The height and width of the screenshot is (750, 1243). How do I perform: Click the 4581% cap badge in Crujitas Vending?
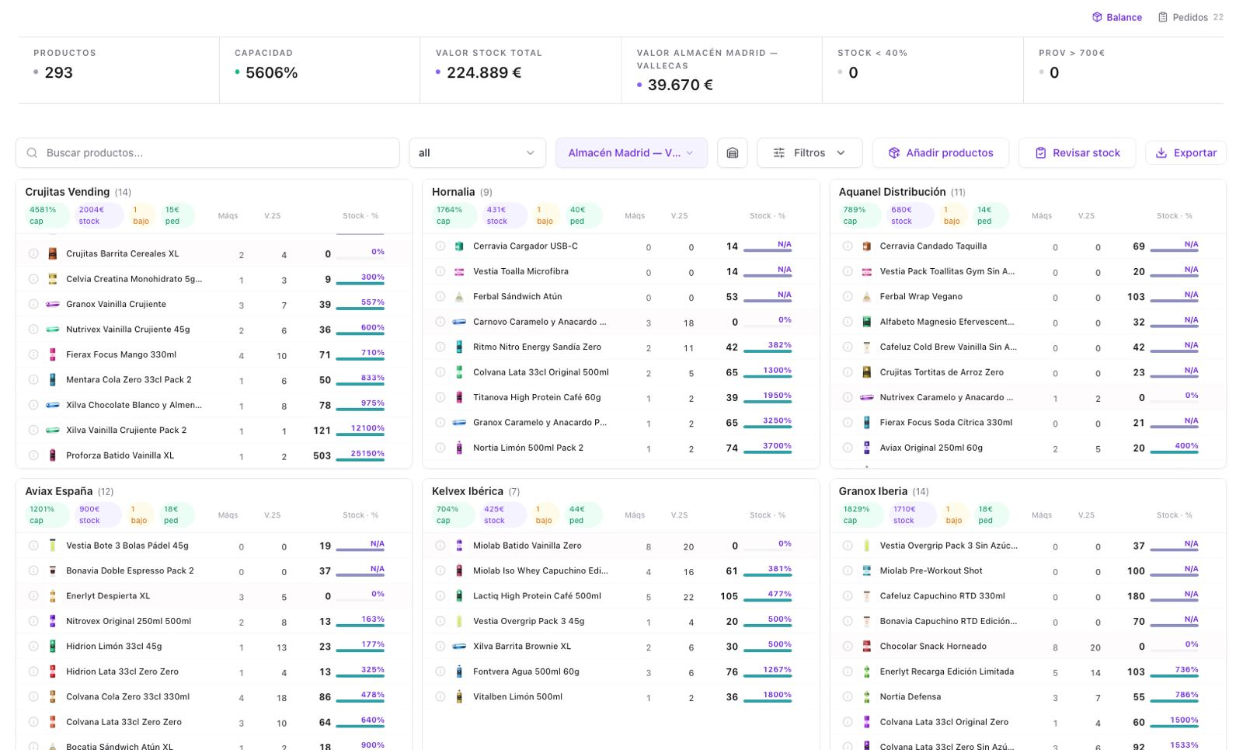coord(46,215)
